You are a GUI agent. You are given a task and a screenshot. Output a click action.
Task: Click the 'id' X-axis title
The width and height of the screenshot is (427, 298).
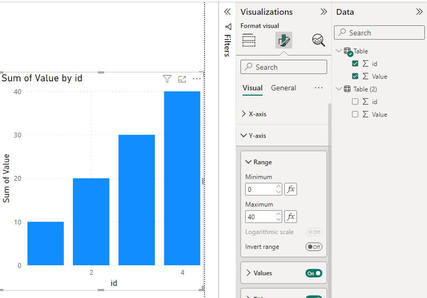pyautogui.click(x=114, y=283)
